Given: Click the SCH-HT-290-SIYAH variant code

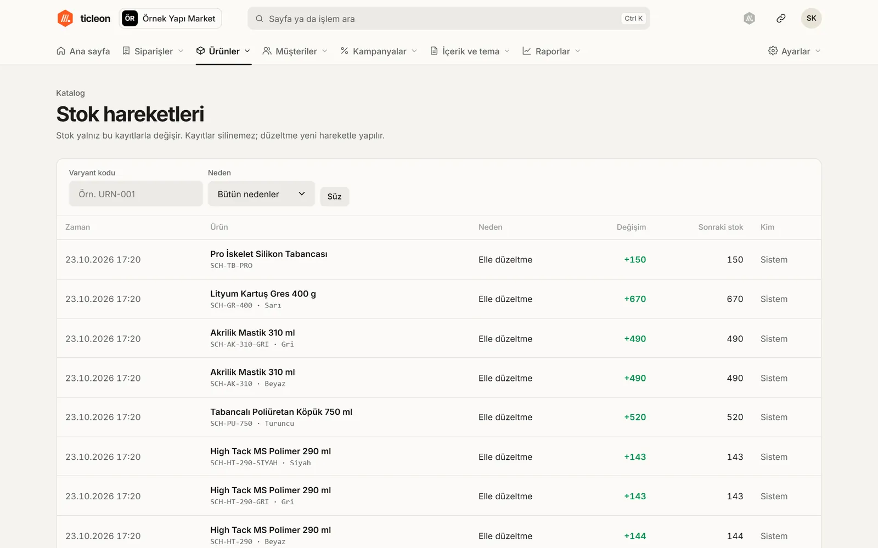Looking at the screenshot, I should (x=244, y=463).
